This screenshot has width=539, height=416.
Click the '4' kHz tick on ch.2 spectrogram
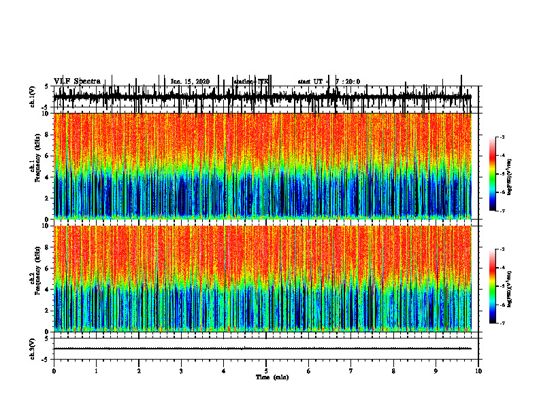pos(48,290)
